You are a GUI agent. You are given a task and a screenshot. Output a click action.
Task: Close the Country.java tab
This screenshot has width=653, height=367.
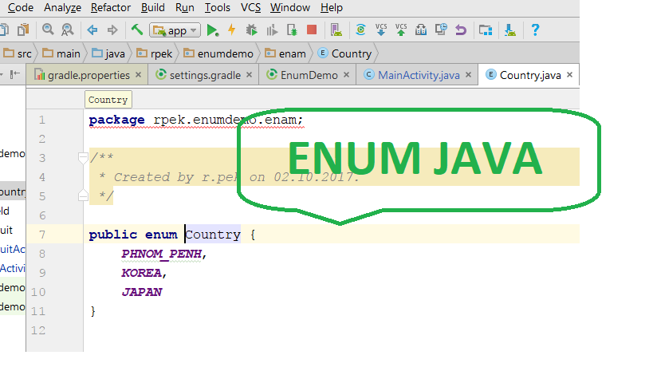(570, 74)
